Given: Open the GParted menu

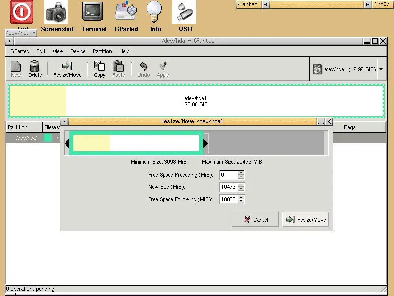Looking at the screenshot, I should pos(20,51).
